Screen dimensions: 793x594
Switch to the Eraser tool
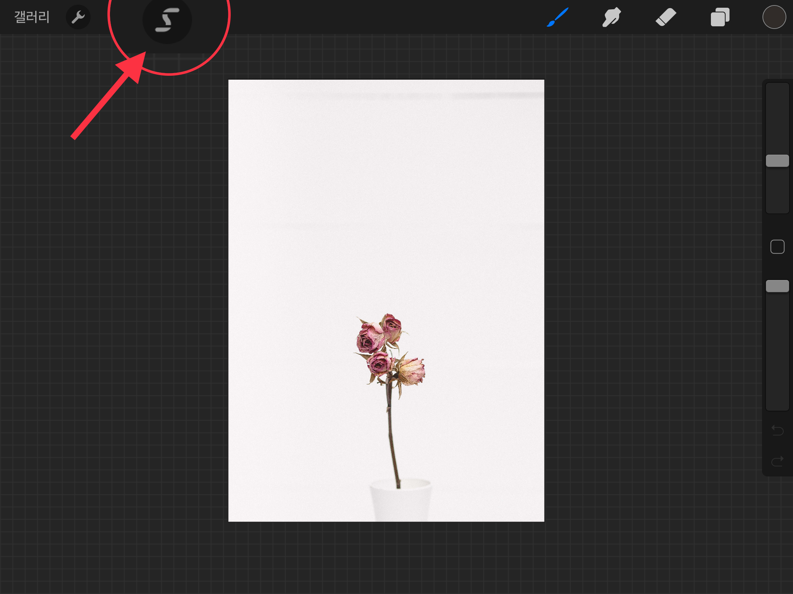[x=666, y=17]
